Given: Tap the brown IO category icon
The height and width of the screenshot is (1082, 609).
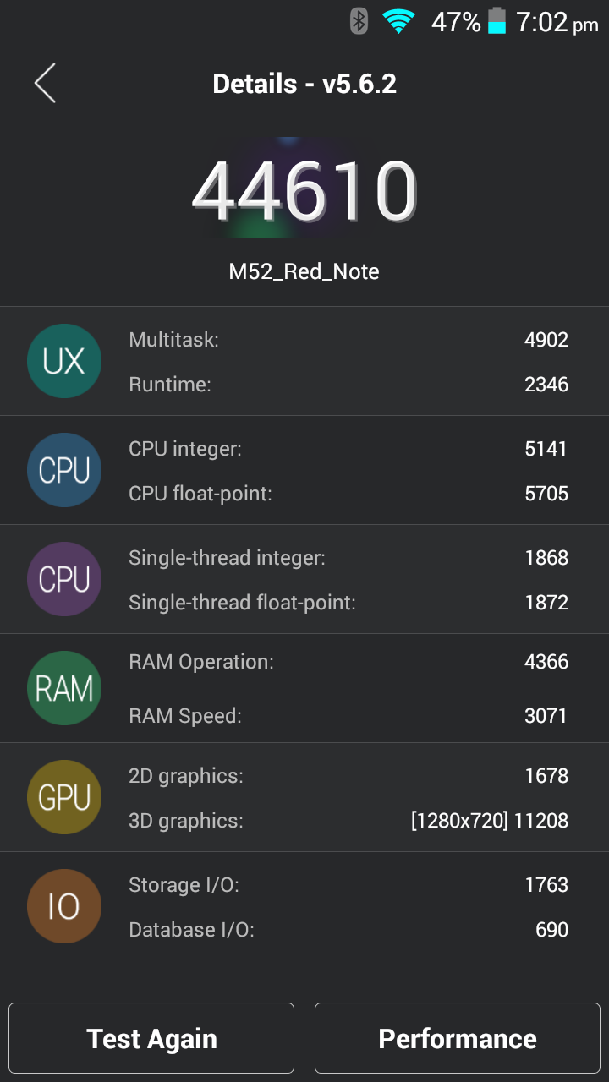Looking at the screenshot, I should 64,906.
